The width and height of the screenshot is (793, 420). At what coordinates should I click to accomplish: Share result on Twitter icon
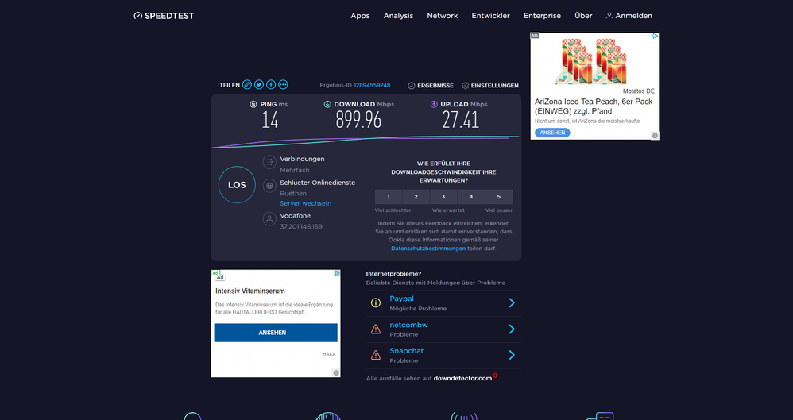(x=259, y=85)
